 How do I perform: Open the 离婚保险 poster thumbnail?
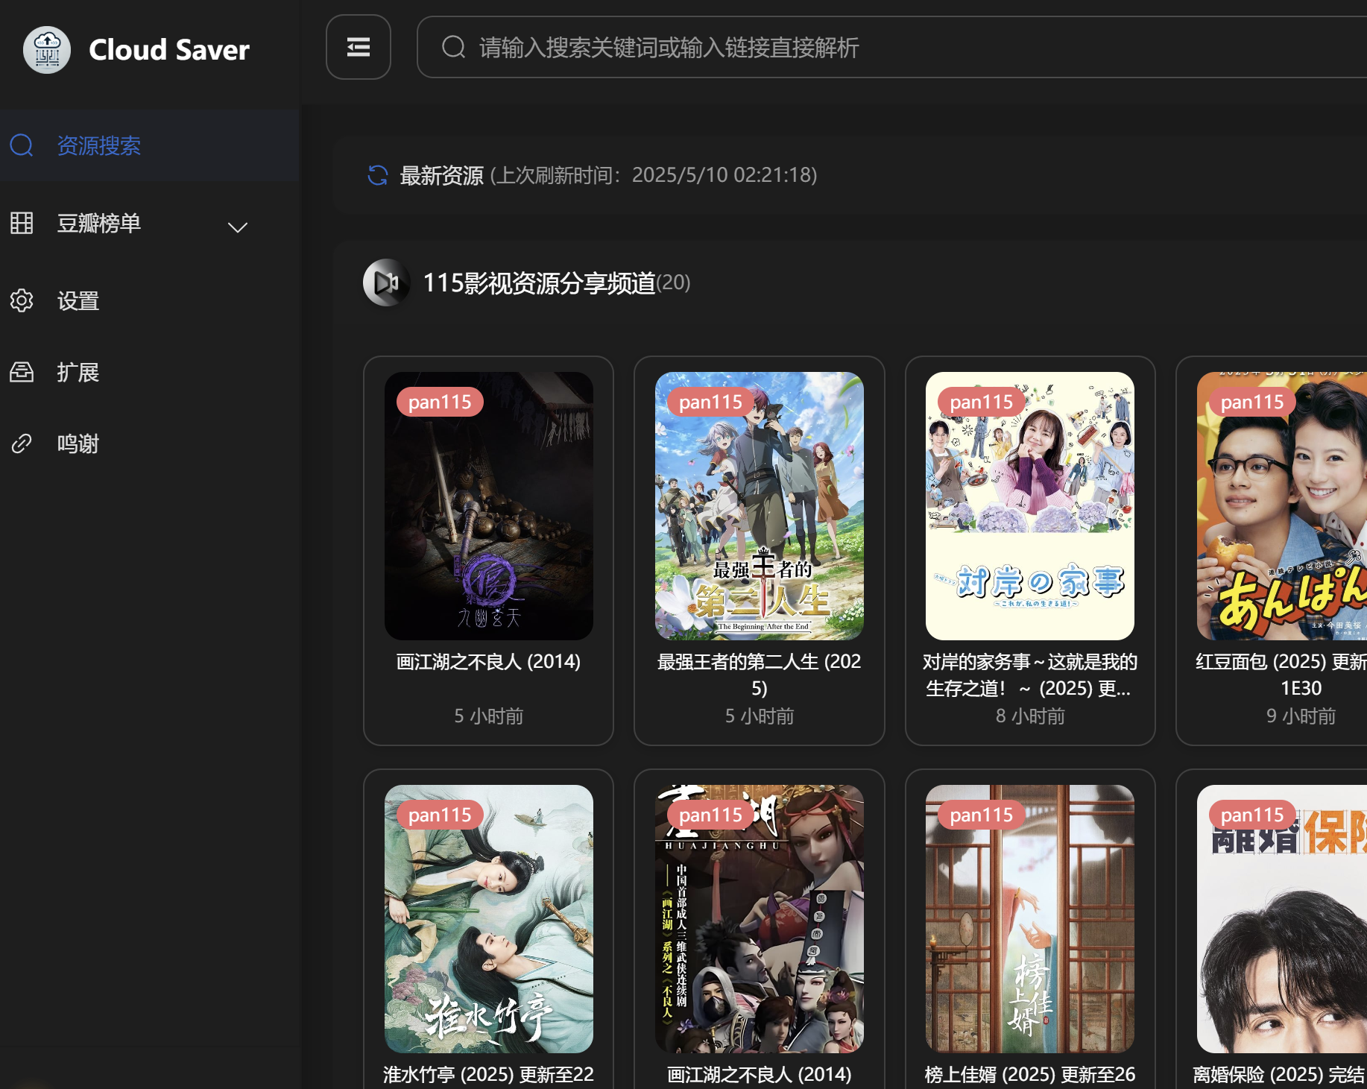point(1282,919)
